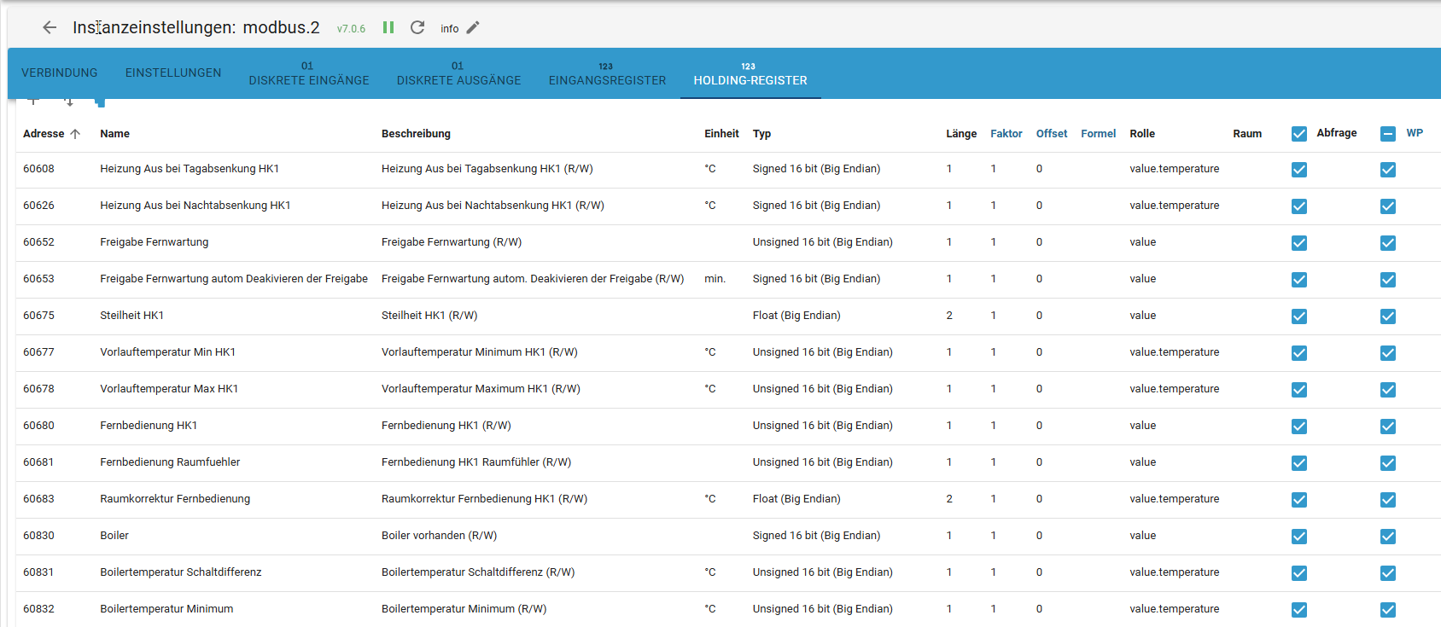Image resolution: width=1441 pixels, height=627 pixels.
Task: Open Typ dropdown for Raumkorrektur Fernbedienung row
Action: coord(796,499)
